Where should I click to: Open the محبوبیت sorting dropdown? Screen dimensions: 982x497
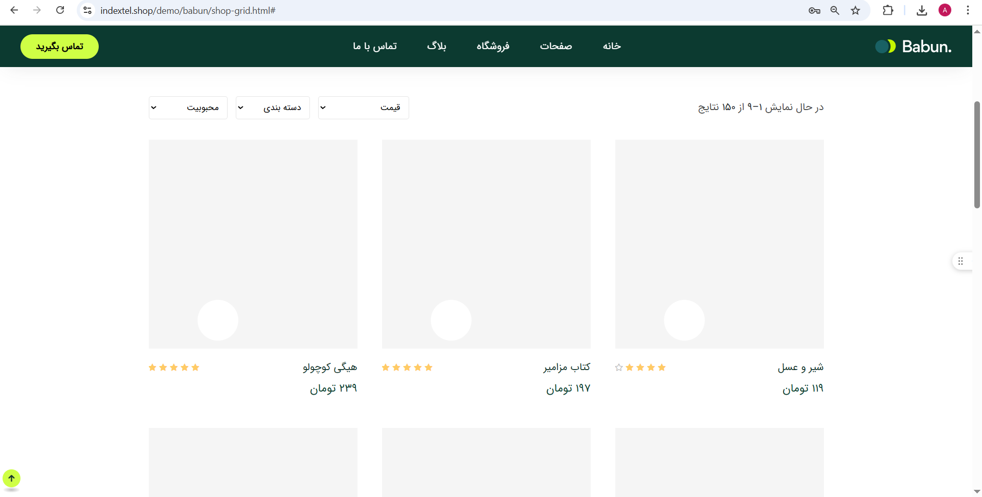[188, 107]
